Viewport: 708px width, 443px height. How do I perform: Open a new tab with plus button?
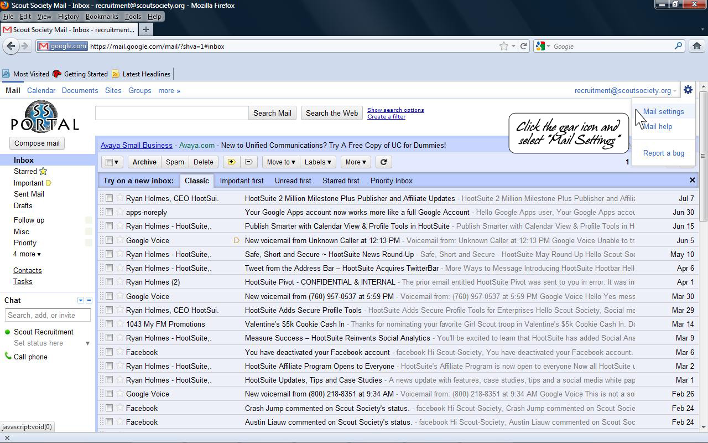[x=146, y=29]
